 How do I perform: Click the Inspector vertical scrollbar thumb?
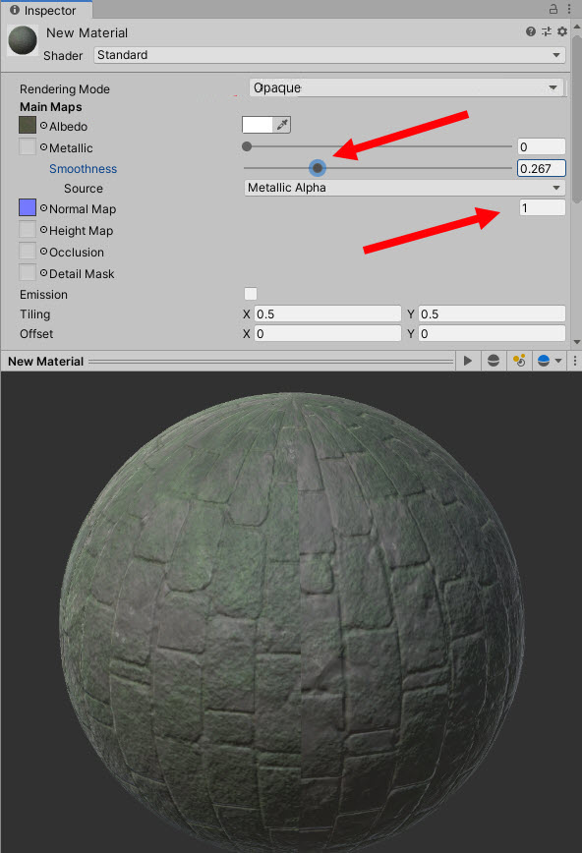click(x=576, y=118)
